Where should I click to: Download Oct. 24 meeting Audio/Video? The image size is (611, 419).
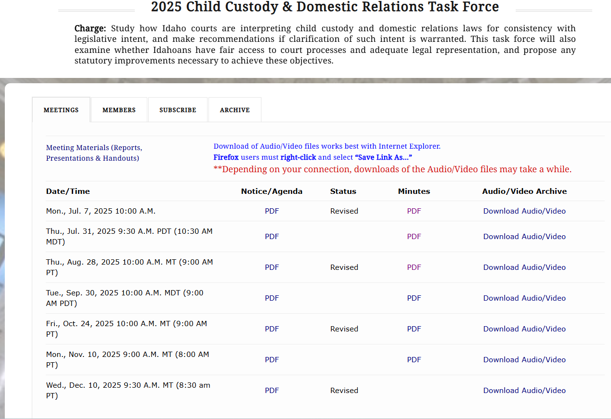coord(524,329)
